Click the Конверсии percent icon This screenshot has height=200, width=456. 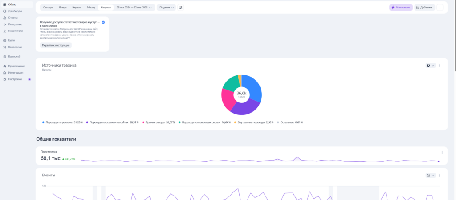pyautogui.click(x=4, y=47)
